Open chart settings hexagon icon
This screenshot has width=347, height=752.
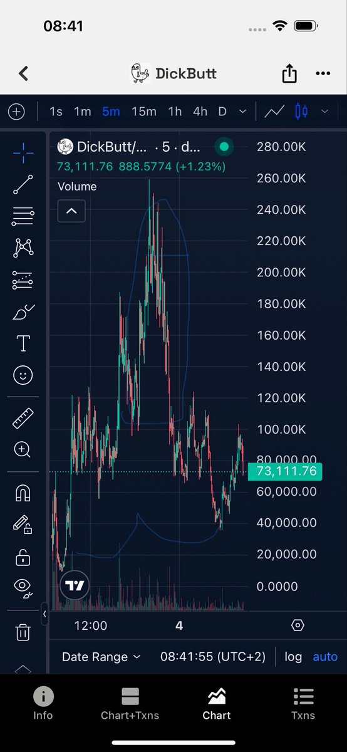pos(298,625)
